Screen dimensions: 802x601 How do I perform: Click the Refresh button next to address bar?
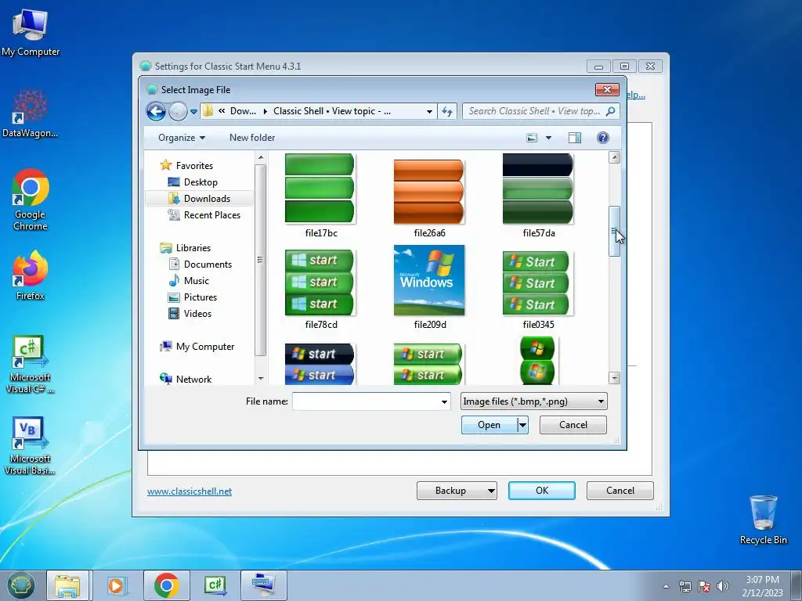[447, 111]
